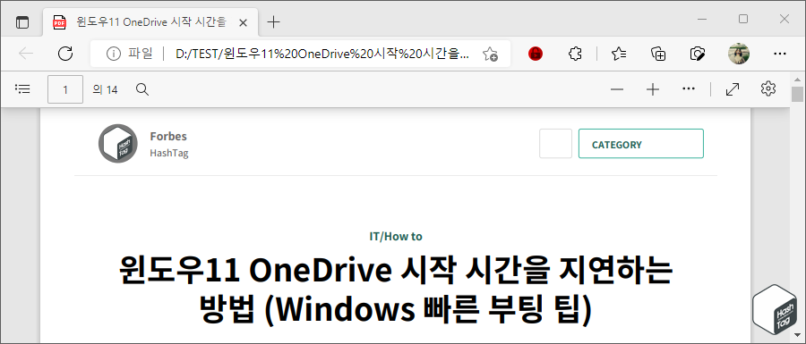Add this page to favorites

490,54
